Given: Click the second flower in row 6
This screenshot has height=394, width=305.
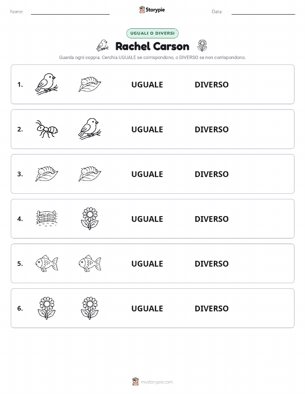Looking at the screenshot, I should tap(90, 308).
